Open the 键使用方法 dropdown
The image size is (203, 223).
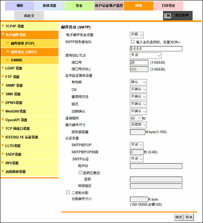tap(138, 97)
